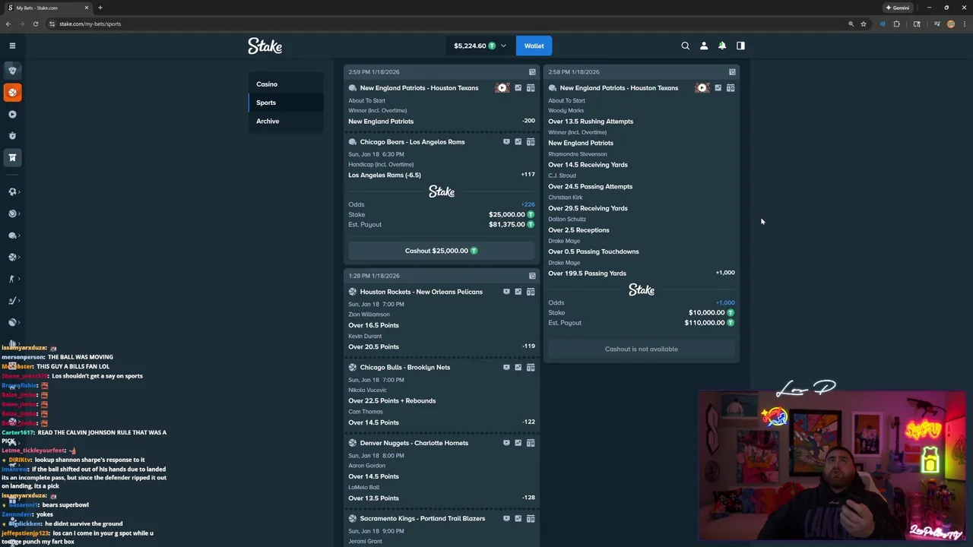Open the user profile icon
This screenshot has width=973, height=547.
pos(704,46)
